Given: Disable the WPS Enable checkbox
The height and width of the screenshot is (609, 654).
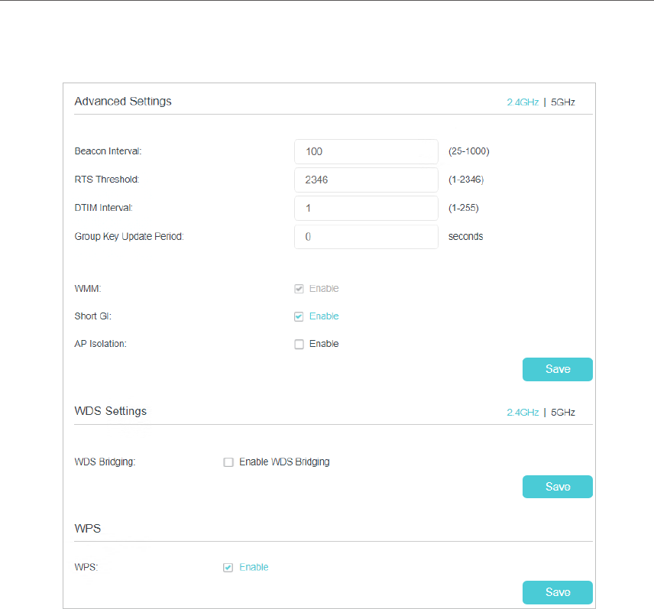Looking at the screenshot, I should click(x=228, y=568).
